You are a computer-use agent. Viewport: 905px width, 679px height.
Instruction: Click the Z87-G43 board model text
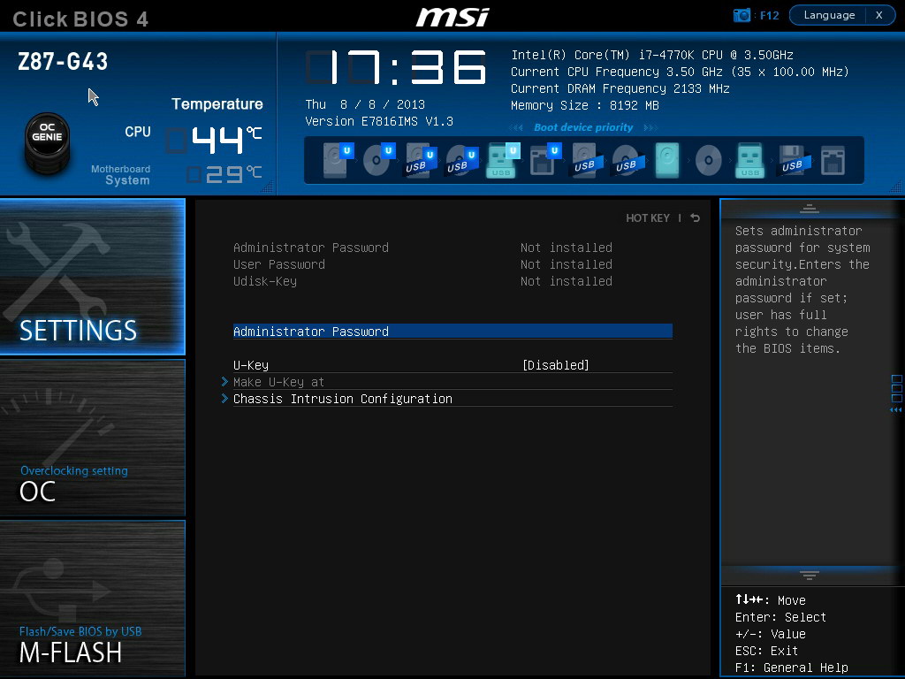coord(63,61)
